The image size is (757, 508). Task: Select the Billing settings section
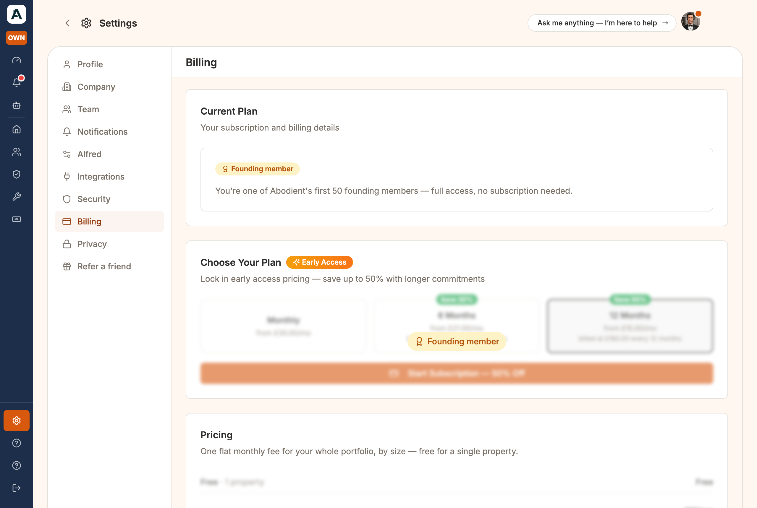click(x=109, y=222)
